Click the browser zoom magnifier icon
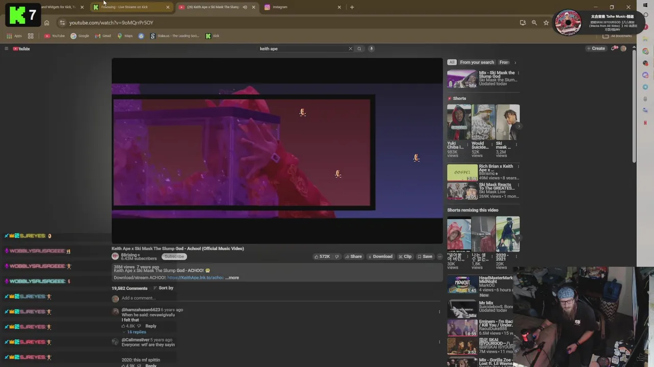654x367 pixels. [x=534, y=22]
